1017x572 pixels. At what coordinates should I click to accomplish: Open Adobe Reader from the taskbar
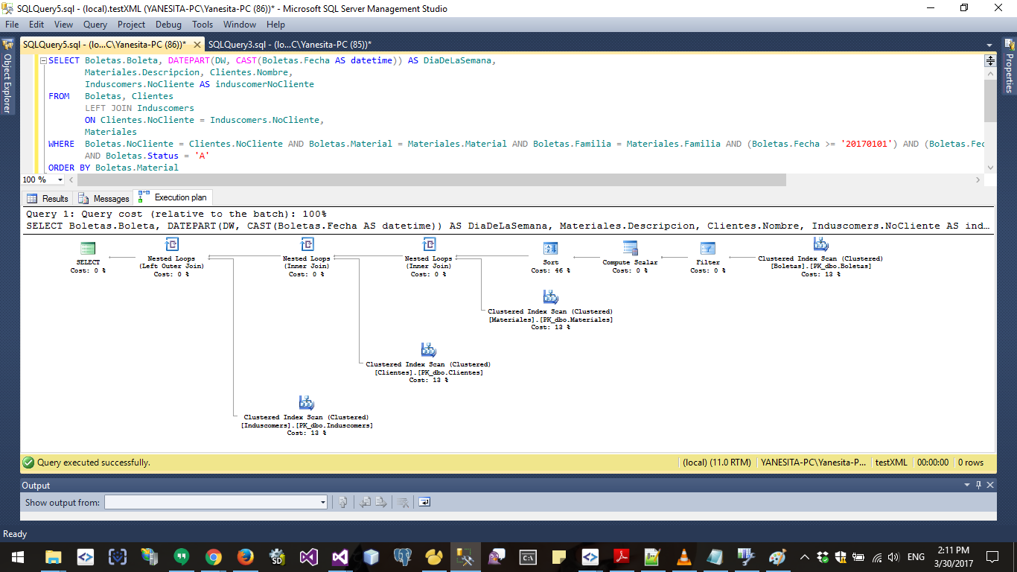621,556
